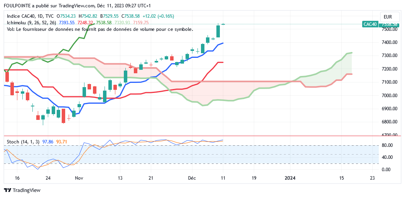Screen dimensions: 405x197
Task: Click the 7400.00 price scale label
Action: pos(389,42)
